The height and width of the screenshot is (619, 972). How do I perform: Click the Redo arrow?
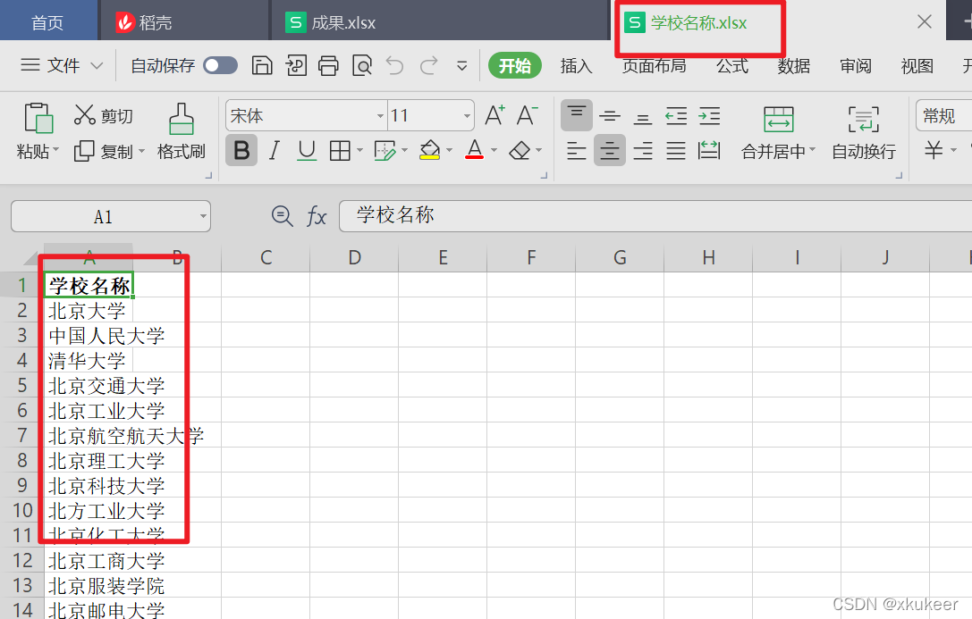click(x=429, y=65)
